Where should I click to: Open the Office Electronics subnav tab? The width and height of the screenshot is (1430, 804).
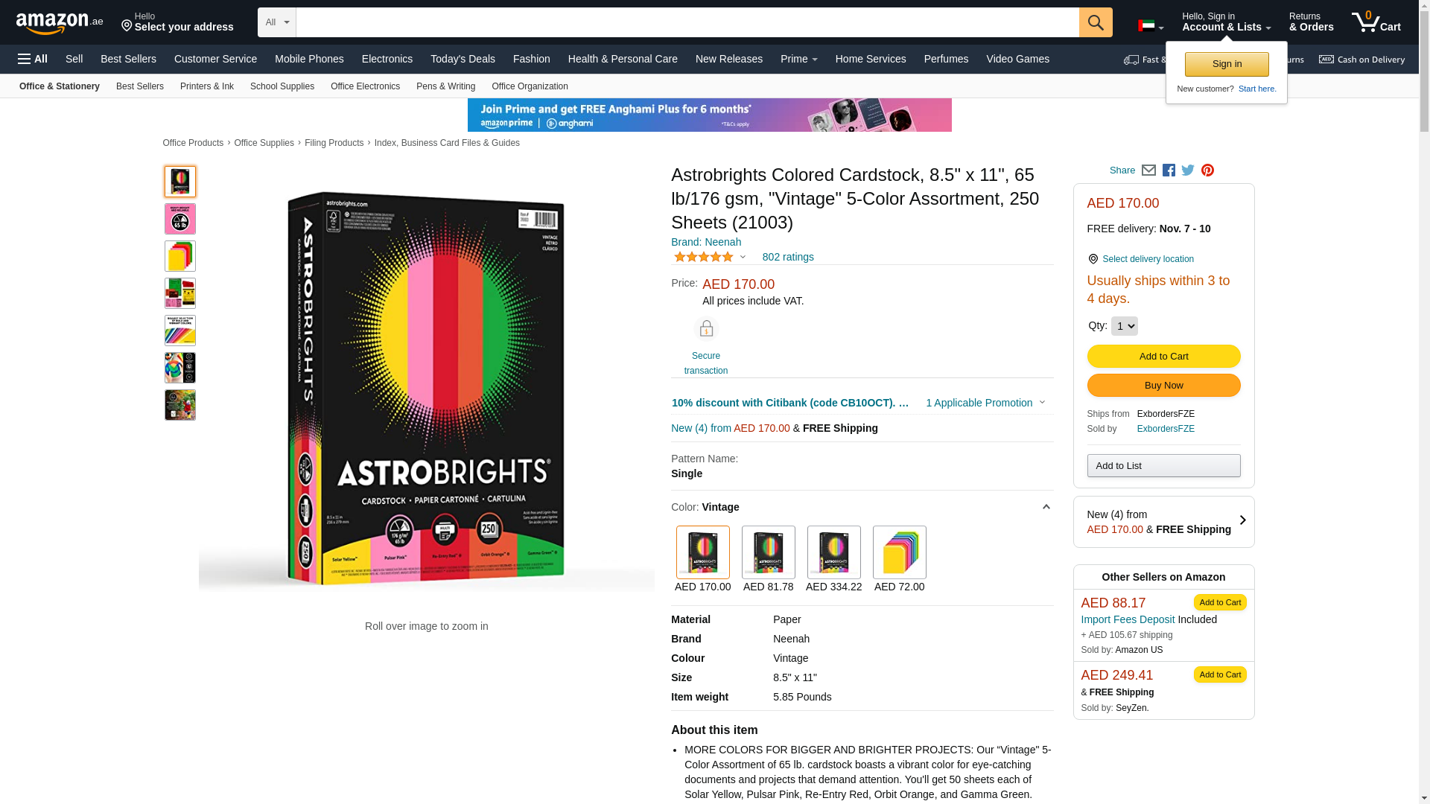[x=365, y=86]
